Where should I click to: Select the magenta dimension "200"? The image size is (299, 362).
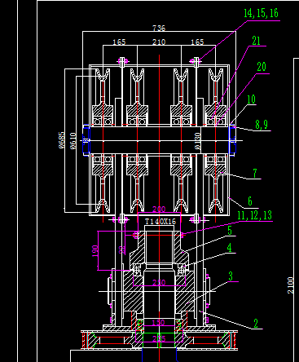[159, 210]
